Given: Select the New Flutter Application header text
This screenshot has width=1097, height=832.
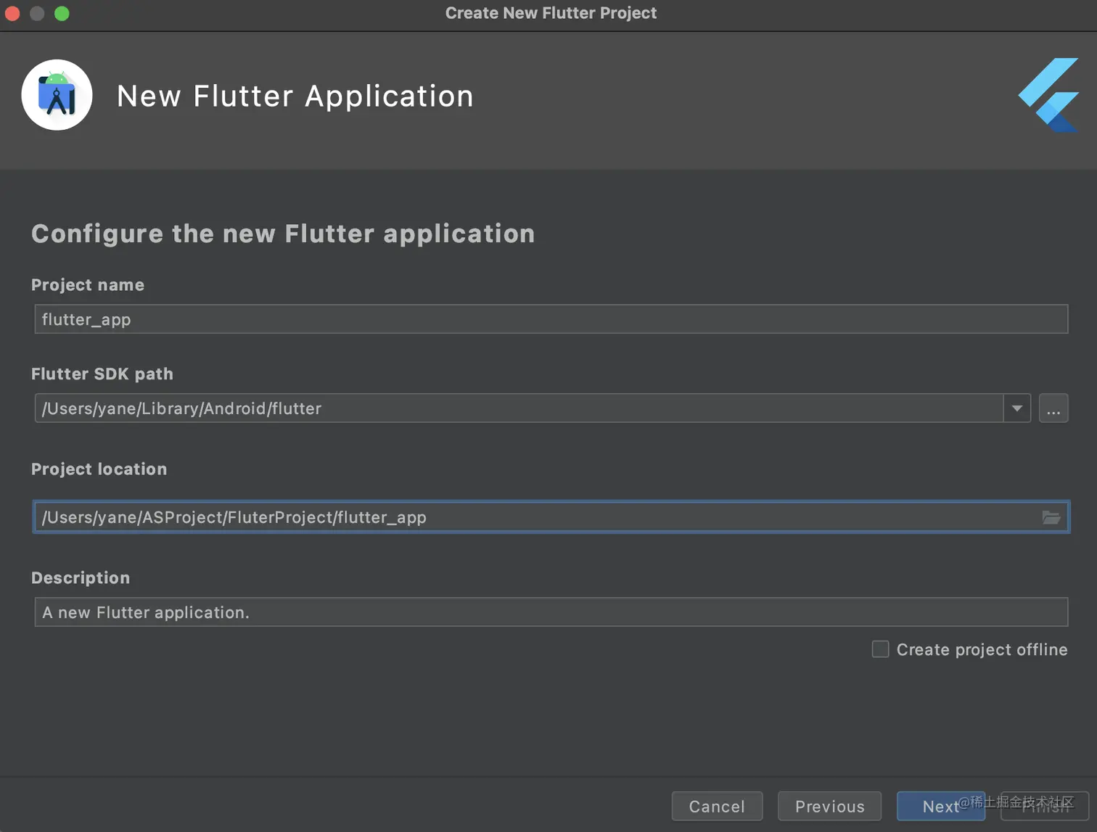Looking at the screenshot, I should pos(295,95).
